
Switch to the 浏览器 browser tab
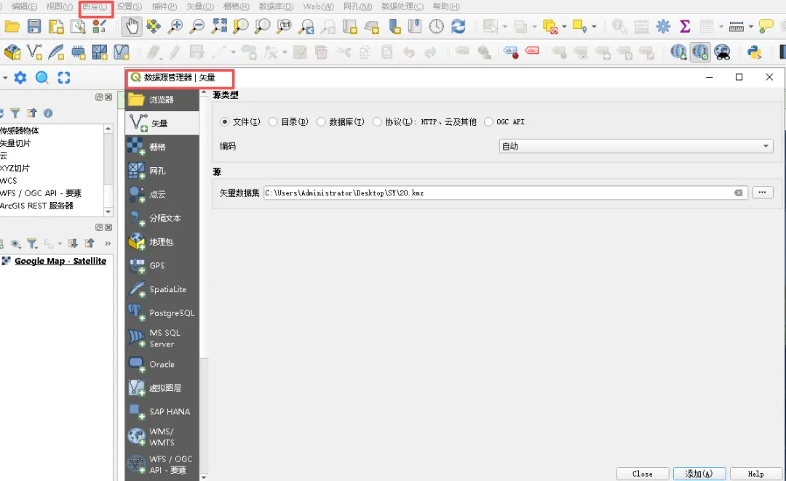(162, 100)
